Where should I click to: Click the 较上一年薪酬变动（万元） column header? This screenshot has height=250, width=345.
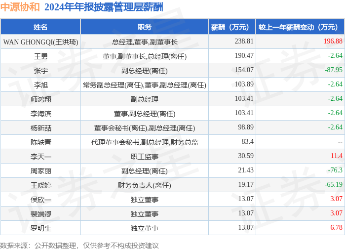300,27
